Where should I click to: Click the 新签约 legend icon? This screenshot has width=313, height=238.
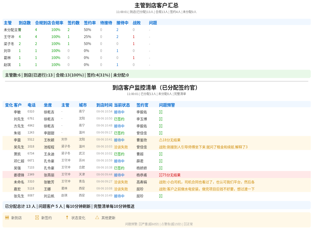tap(37, 217)
